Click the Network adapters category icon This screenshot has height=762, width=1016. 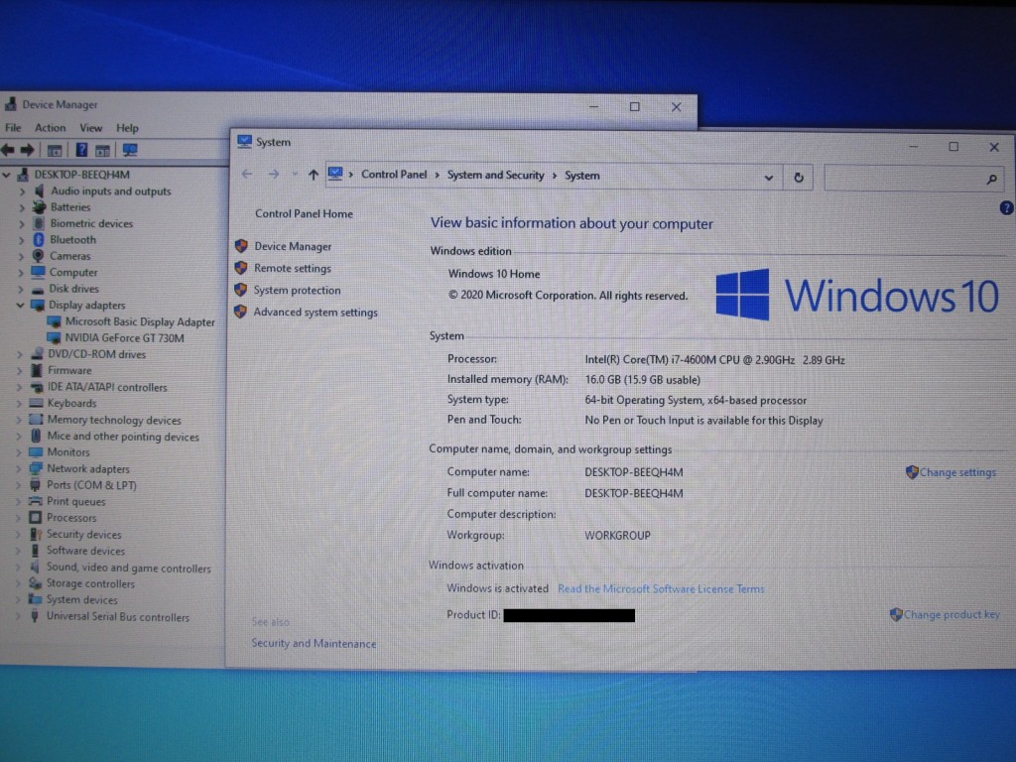(36, 468)
